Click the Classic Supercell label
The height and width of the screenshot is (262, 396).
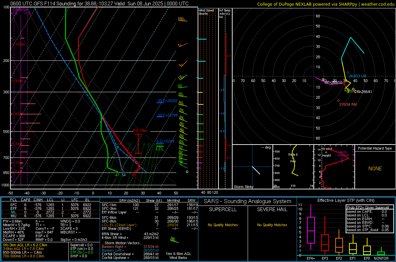coord(343,154)
